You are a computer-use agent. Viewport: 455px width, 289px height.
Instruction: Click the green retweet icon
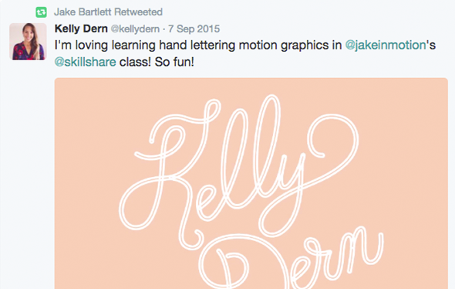point(41,12)
